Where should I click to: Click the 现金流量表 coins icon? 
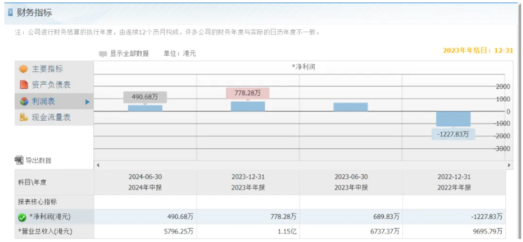pyautogui.click(x=23, y=117)
